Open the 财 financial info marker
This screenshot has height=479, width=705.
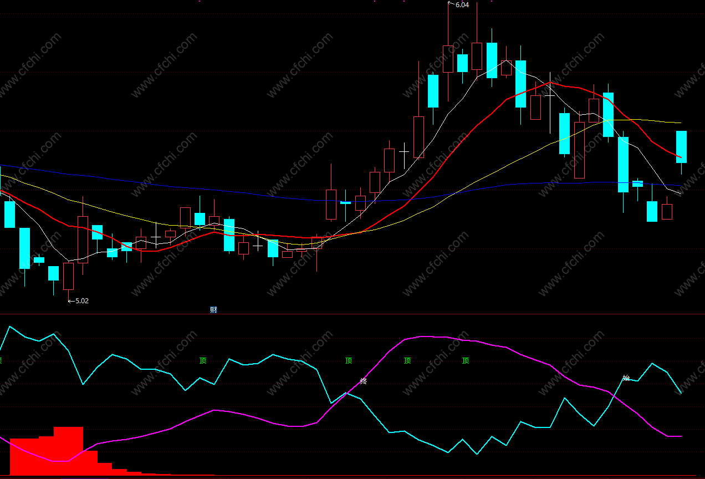[213, 310]
